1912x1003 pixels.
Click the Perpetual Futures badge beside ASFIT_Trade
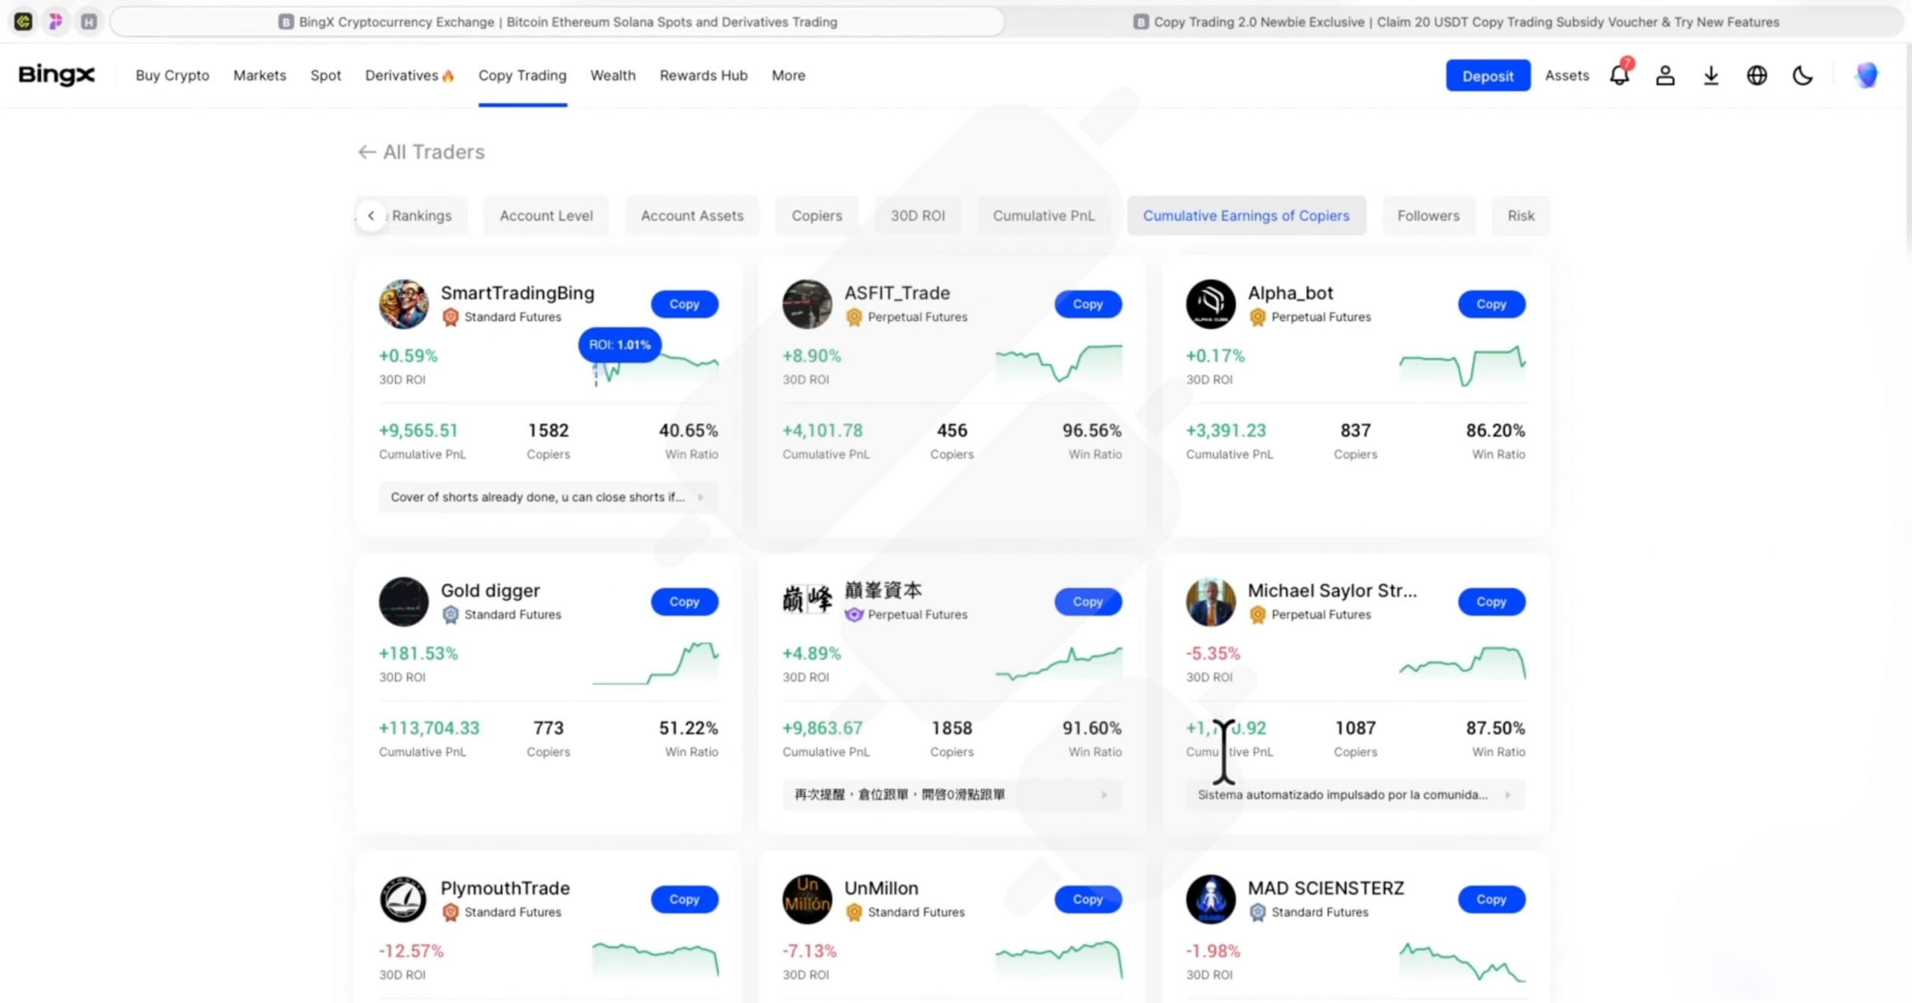(x=854, y=316)
